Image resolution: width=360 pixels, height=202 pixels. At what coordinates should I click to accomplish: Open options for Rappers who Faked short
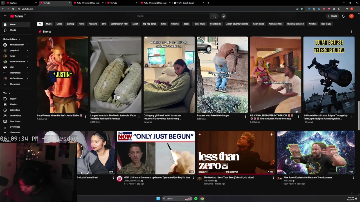245,116
